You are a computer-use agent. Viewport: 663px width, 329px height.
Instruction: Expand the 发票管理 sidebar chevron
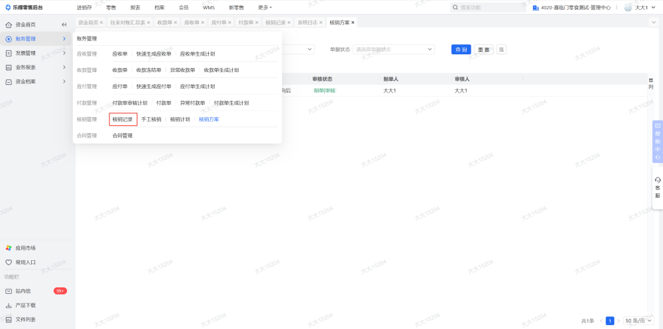click(64, 53)
